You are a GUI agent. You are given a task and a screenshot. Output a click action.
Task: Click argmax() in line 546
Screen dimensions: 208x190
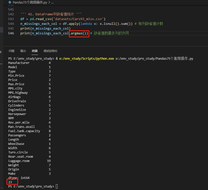[78, 33]
